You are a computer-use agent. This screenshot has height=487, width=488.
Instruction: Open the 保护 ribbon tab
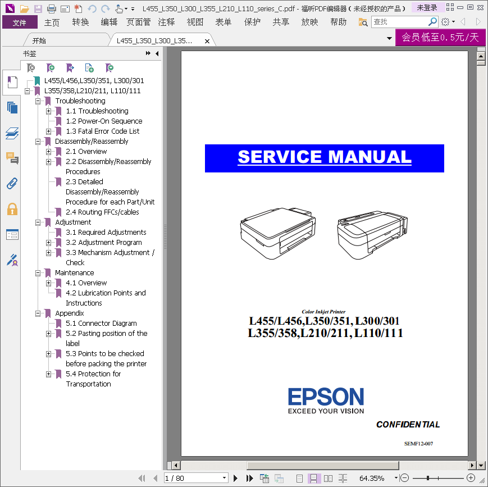pos(252,22)
